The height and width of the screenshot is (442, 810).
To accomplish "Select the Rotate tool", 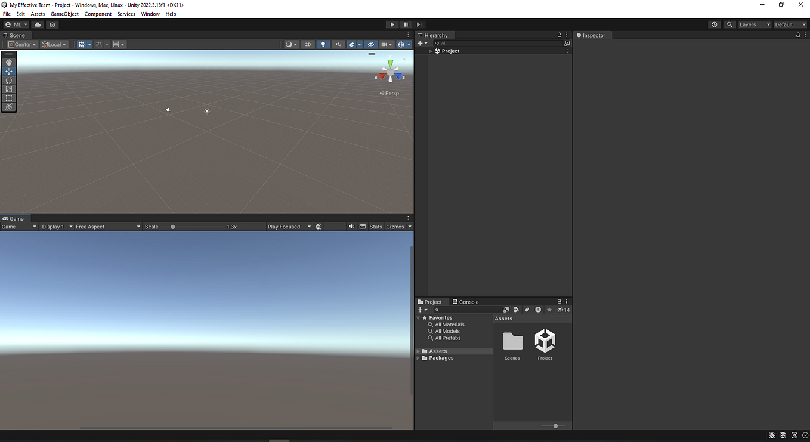I will [8, 80].
